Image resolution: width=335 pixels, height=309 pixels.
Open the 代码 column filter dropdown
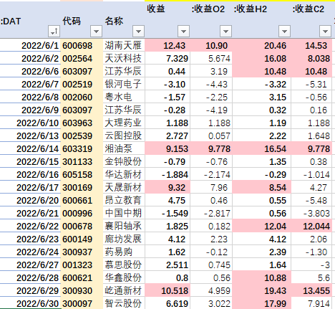pos(97,31)
